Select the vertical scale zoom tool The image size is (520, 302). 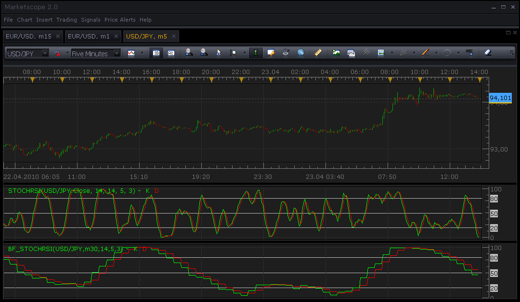234,53
